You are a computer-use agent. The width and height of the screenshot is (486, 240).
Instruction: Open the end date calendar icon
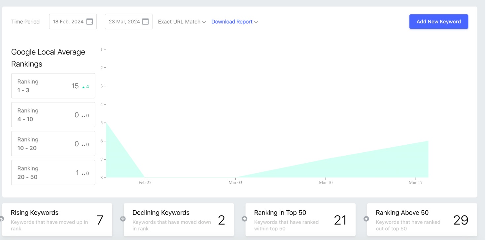coord(145,21)
